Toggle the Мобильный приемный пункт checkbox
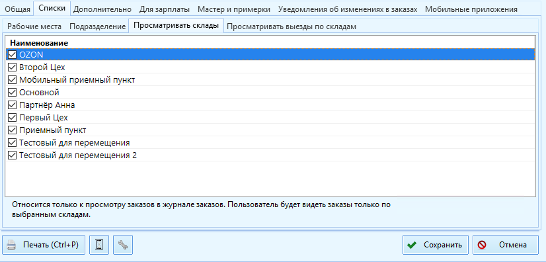 coord(12,80)
